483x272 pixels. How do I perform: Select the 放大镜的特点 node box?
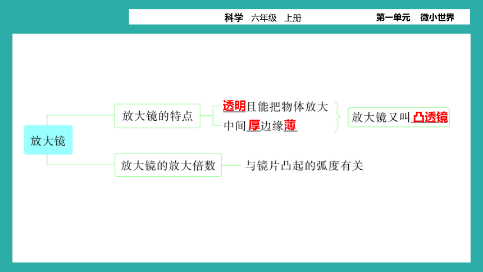coord(157,116)
